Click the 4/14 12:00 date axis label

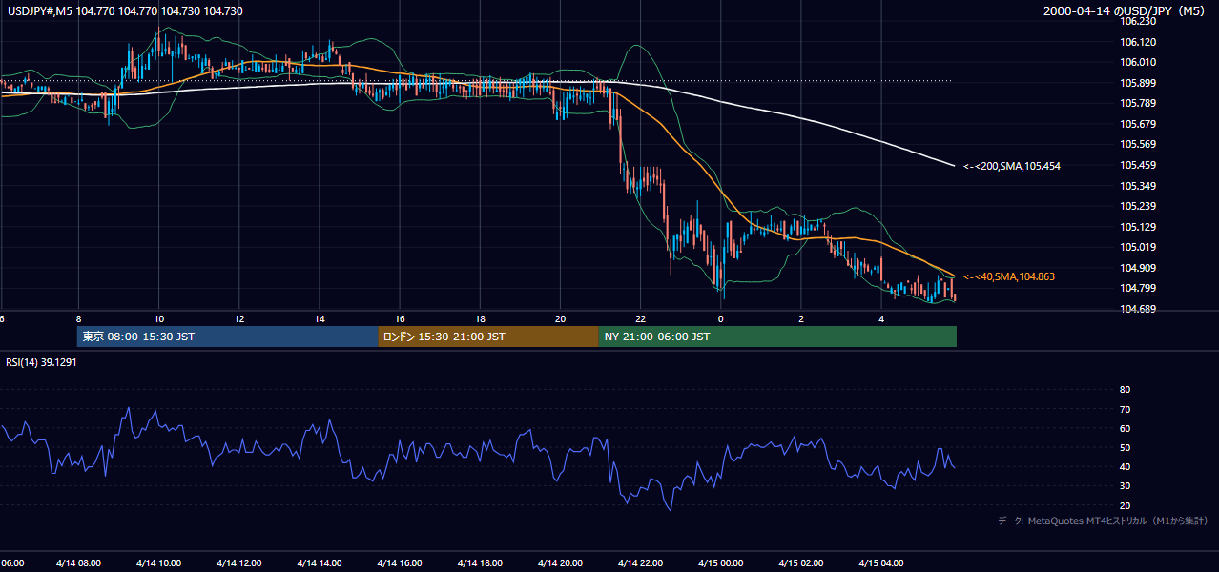[238, 562]
